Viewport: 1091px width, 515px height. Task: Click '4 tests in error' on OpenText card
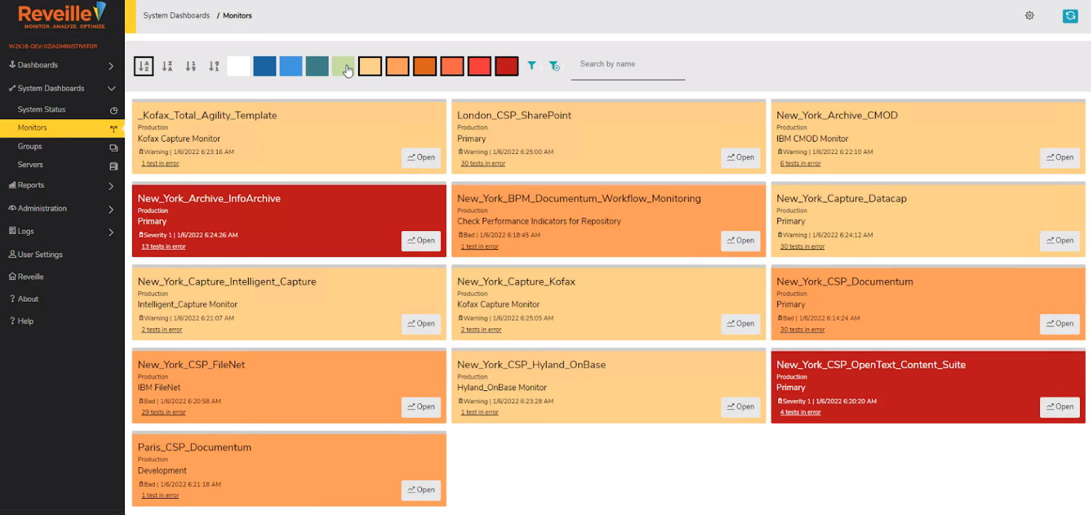[801, 412]
